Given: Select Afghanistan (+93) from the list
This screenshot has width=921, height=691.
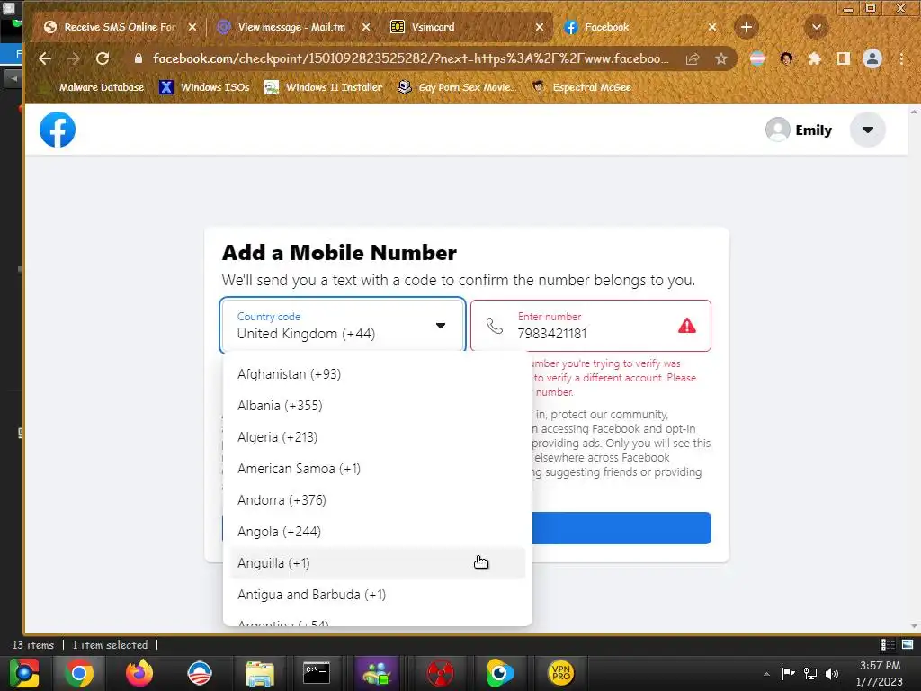Looking at the screenshot, I should click(377, 374).
